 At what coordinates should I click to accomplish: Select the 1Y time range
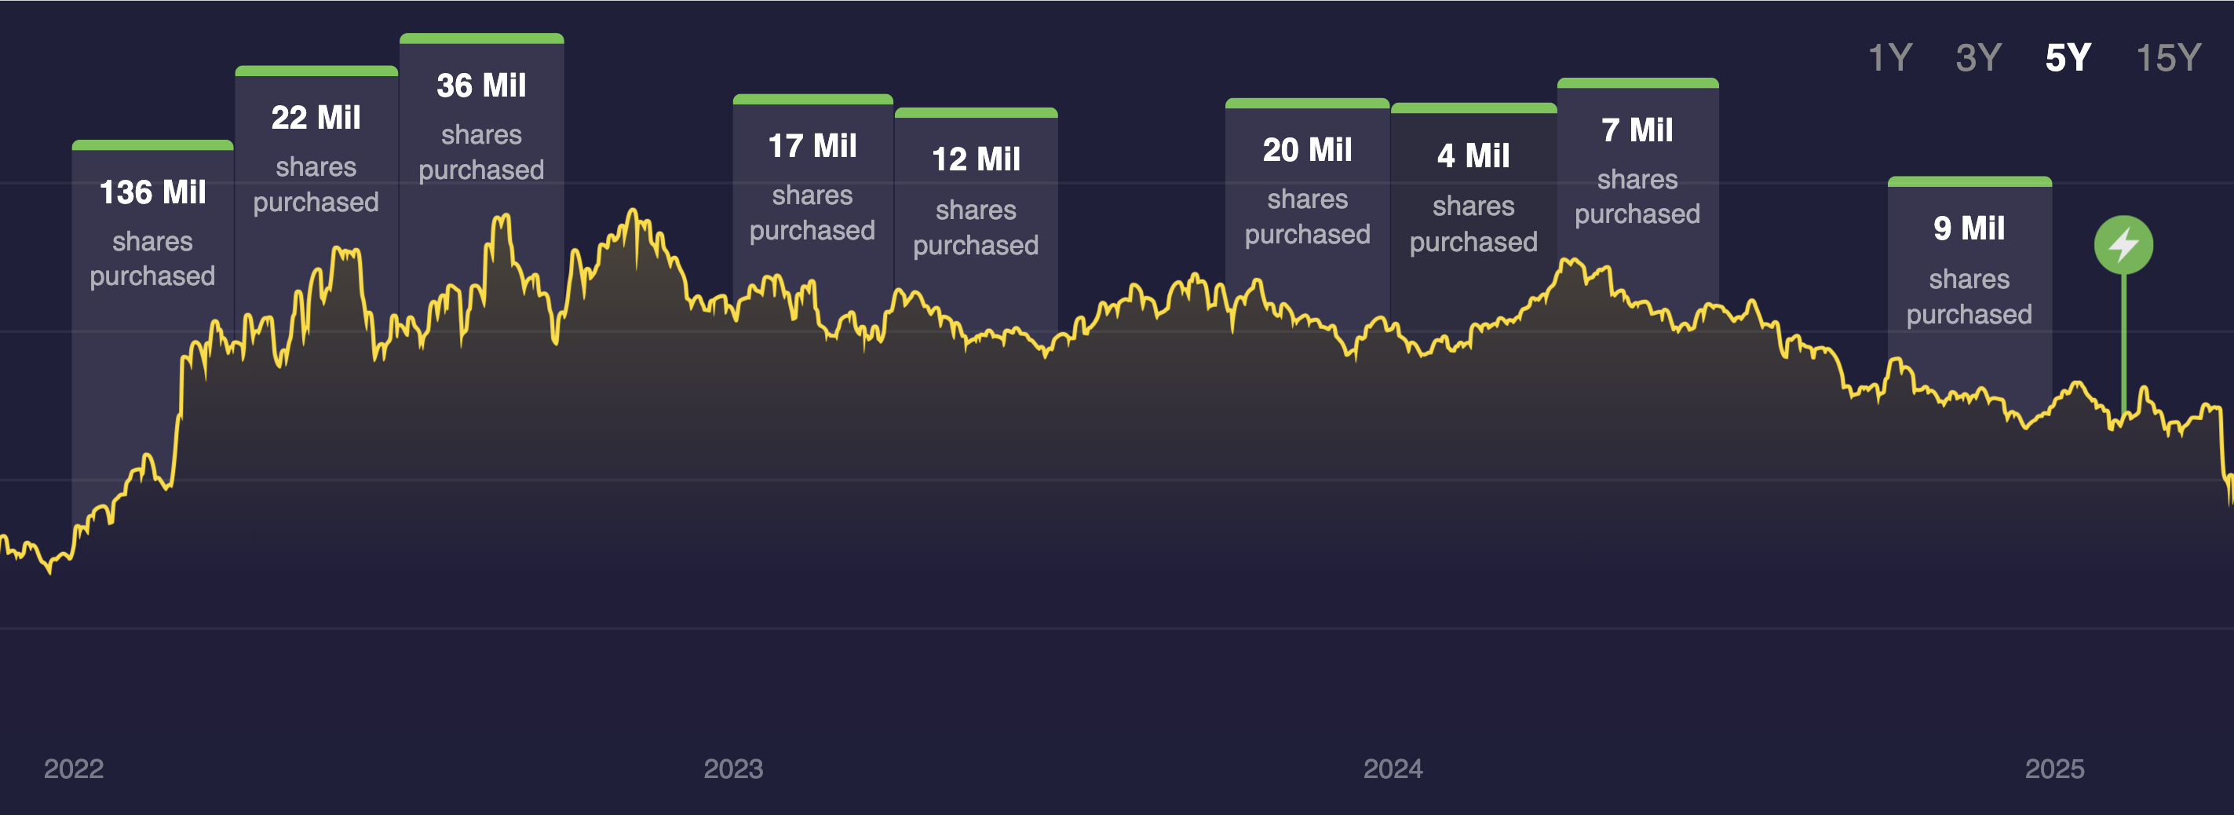click(x=1889, y=58)
